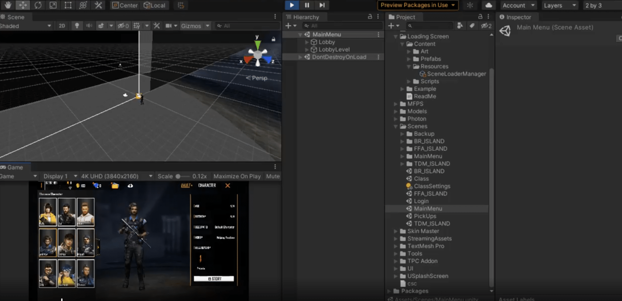
Task: Select the Scale tool
Action: (x=53, y=5)
